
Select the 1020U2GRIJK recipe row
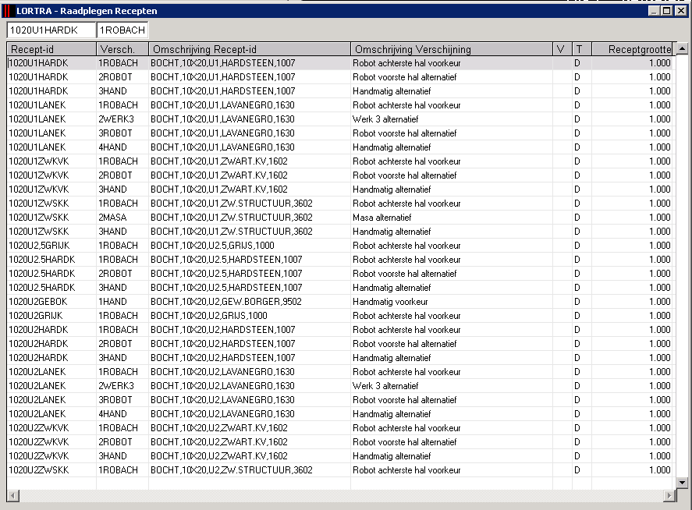[342, 316]
